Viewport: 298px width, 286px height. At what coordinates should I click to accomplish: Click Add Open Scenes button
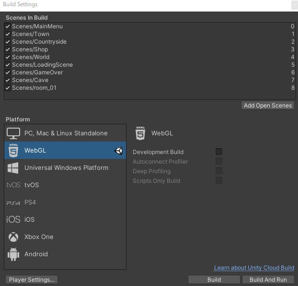click(x=268, y=106)
